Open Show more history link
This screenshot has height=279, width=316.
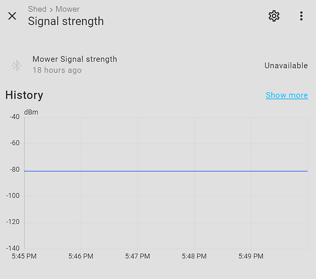[x=286, y=95]
